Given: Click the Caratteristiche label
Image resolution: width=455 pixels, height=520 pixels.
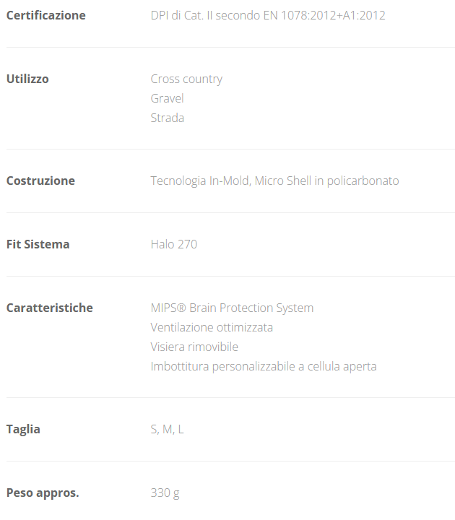Looking at the screenshot, I should (49, 308).
